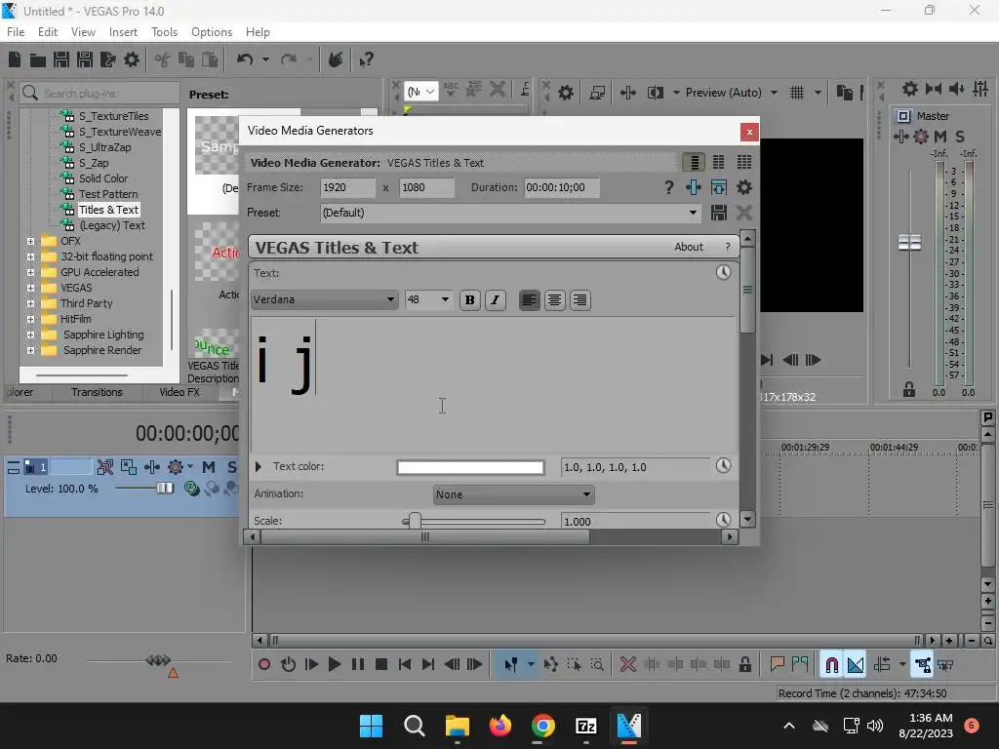The image size is (999, 749).
Task: Click the Open project folder icon
Action: pos(38,59)
